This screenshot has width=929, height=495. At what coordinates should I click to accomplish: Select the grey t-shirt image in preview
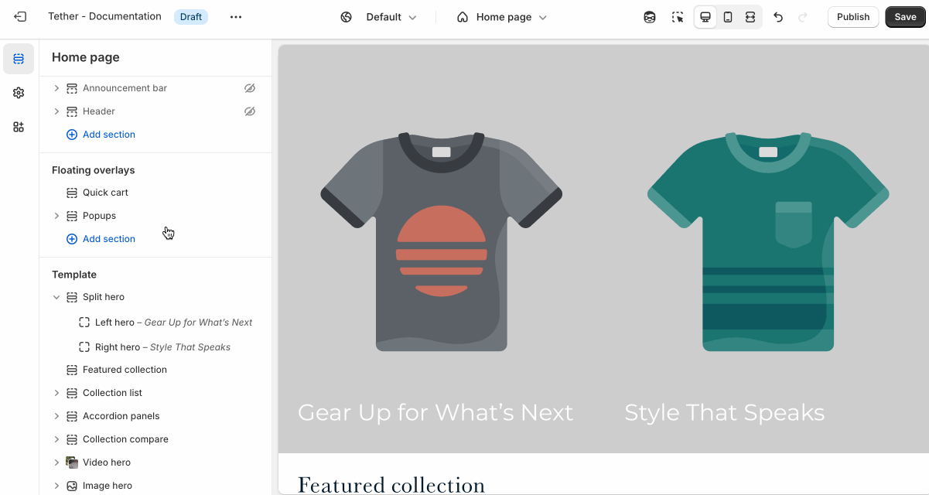tap(442, 241)
